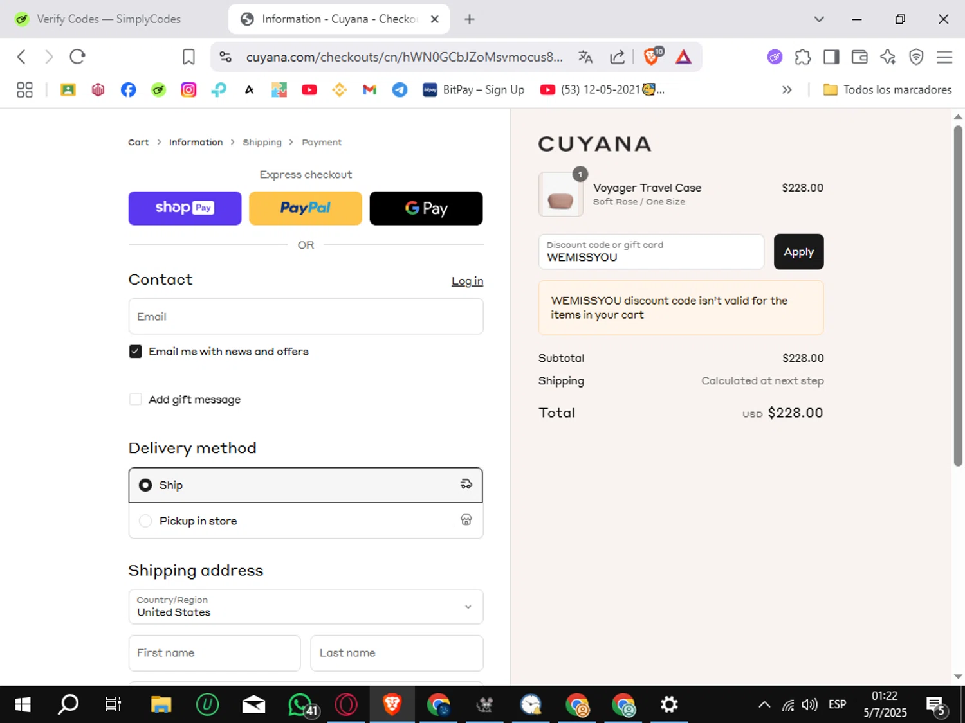Viewport: 965px width, 723px height.
Task: Open the extensions puzzle icon
Action: 803,57
